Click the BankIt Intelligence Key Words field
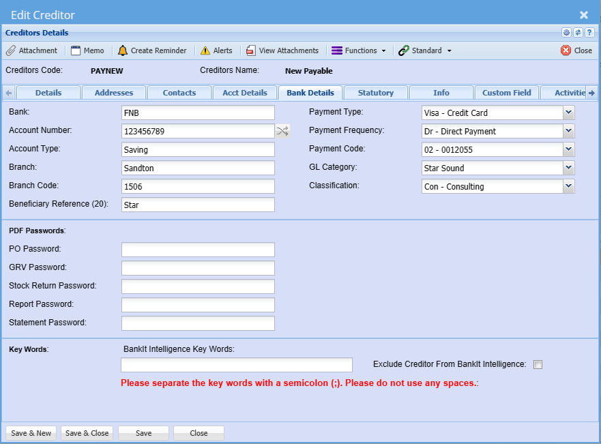The height and width of the screenshot is (444, 601). point(236,365)
